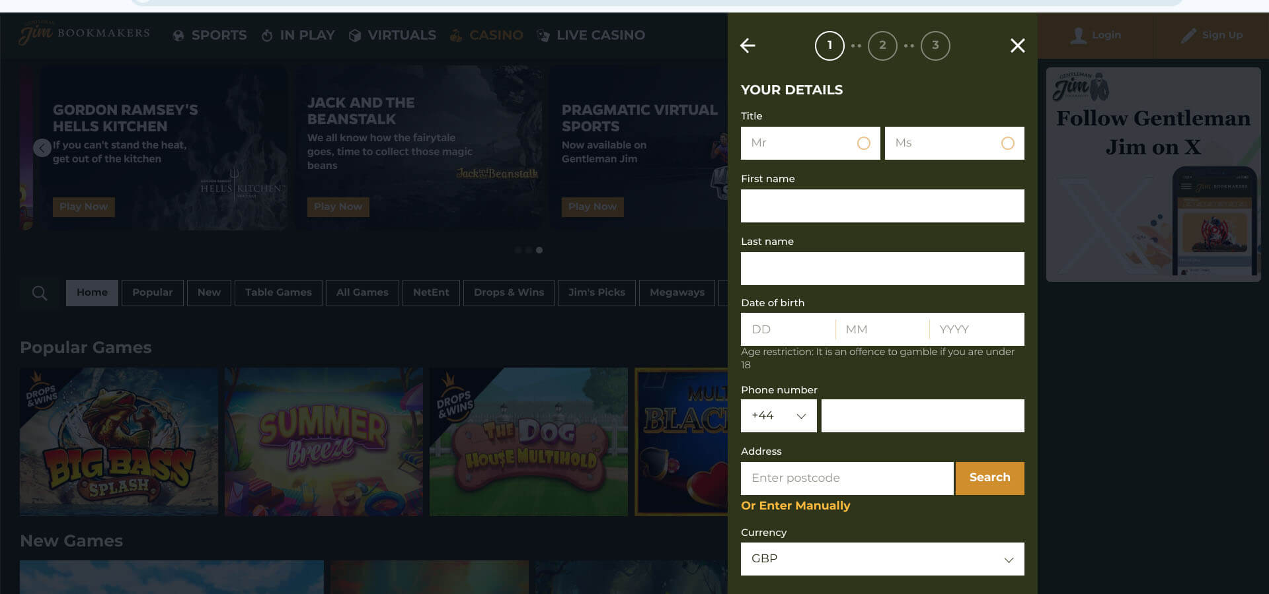This screenshot has width=1269, height=594.
Task: Focus the First name field
Action: coord(882,206)
